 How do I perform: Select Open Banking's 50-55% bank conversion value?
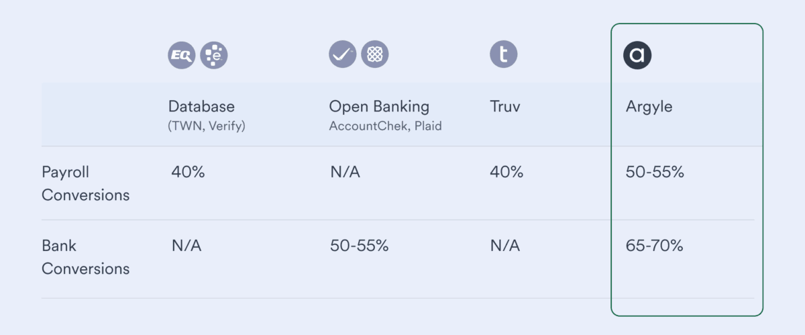tap(360, 246)
